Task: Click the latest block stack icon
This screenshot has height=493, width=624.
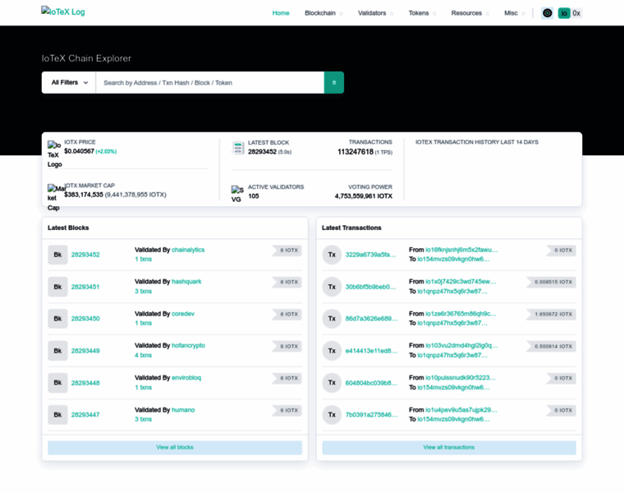Action: pos(237,148)
